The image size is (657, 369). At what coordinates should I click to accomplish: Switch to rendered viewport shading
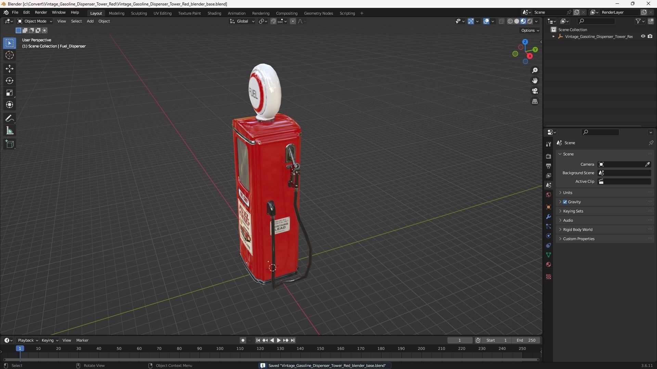530,21
